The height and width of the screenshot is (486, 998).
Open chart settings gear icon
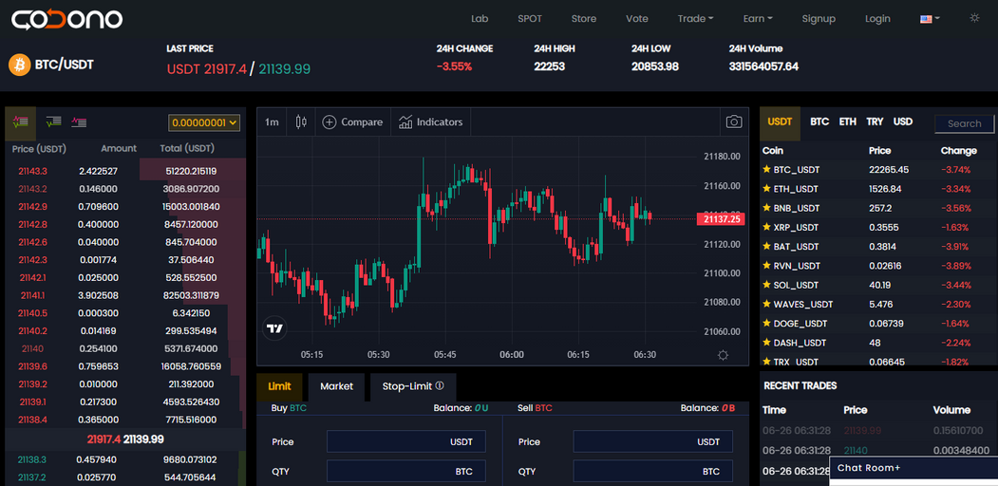[723, 355]
